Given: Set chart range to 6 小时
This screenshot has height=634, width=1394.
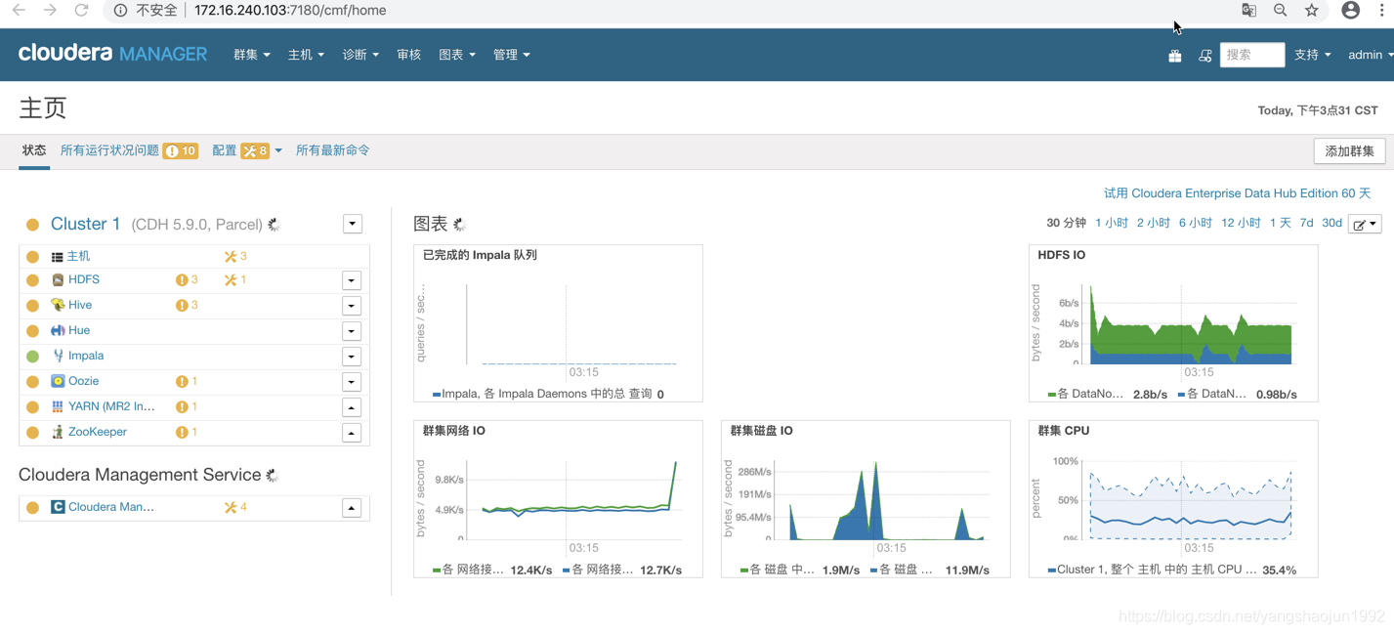Looking at the screenshot, I should (x=1196, y=223).
